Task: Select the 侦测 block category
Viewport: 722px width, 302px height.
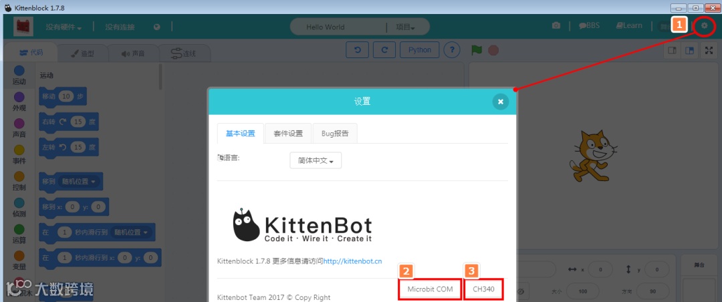Action: pos(19,208)
